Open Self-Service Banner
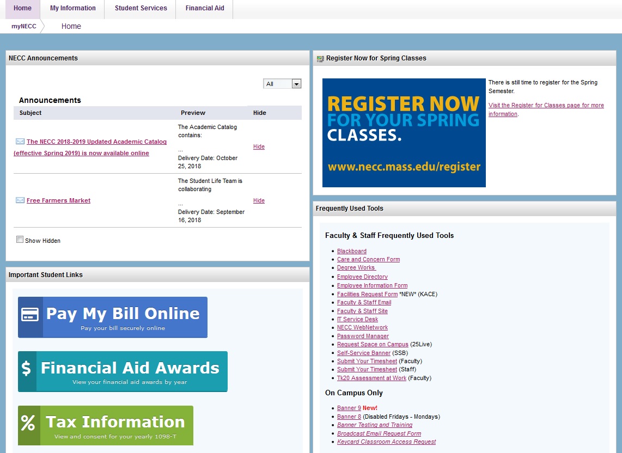Viewport: 622px width, 453px height. pyautogui.click(x=363, y=353)
